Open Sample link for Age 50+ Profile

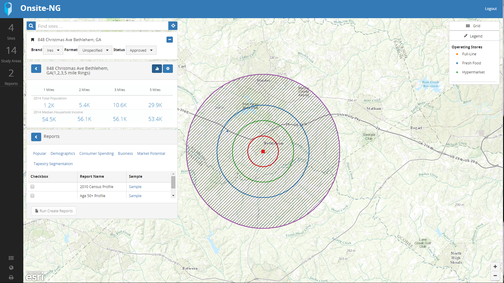(x=135, y=196)
